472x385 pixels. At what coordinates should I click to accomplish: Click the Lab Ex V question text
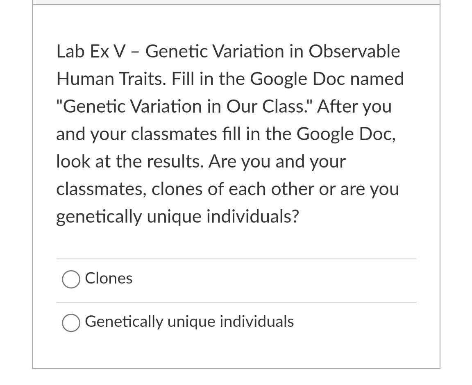click(x=228, y=52)
